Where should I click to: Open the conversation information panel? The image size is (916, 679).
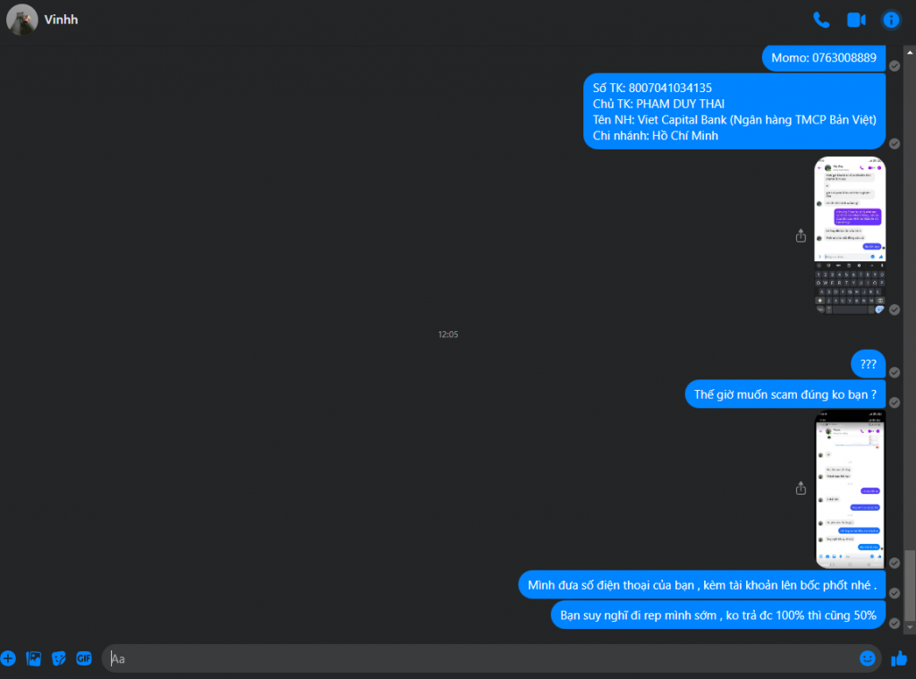click(891, 20)
